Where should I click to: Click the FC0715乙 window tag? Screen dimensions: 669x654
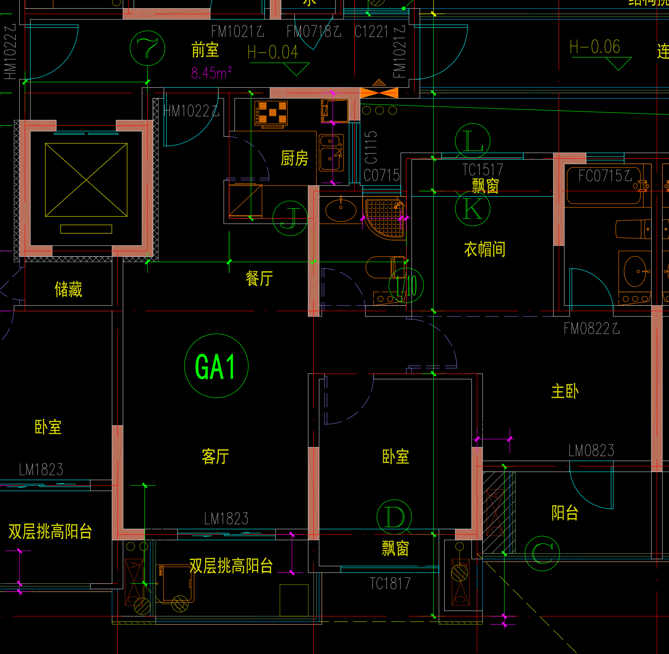tap(605, 175)
